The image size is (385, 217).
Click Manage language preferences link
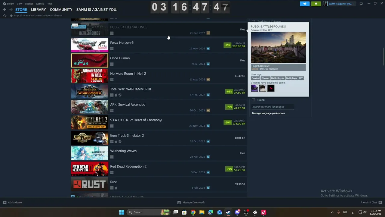269,113
